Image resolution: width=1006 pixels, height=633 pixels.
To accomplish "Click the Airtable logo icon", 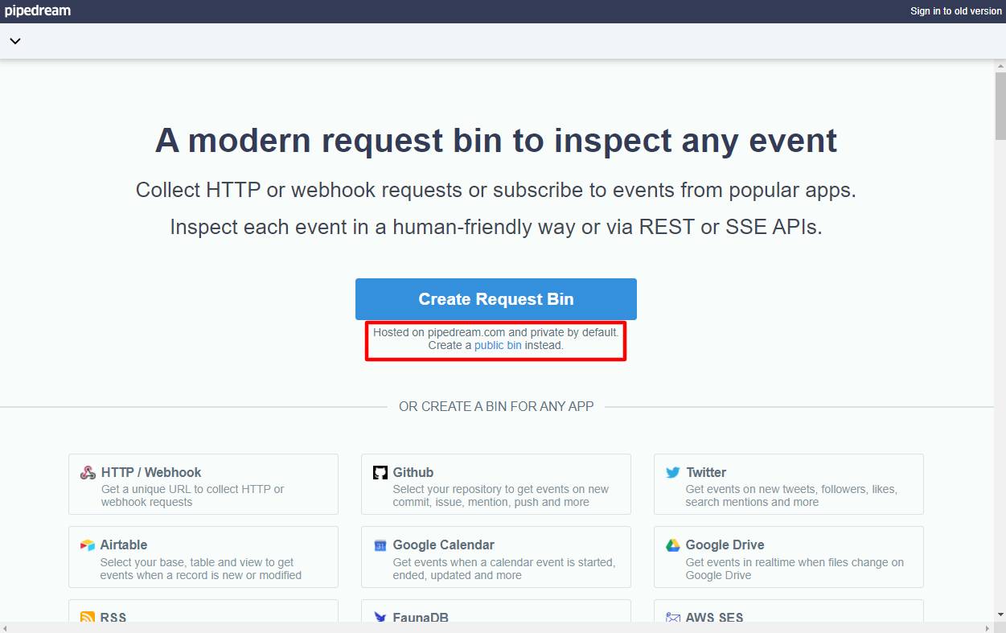I will coord(88,545).
